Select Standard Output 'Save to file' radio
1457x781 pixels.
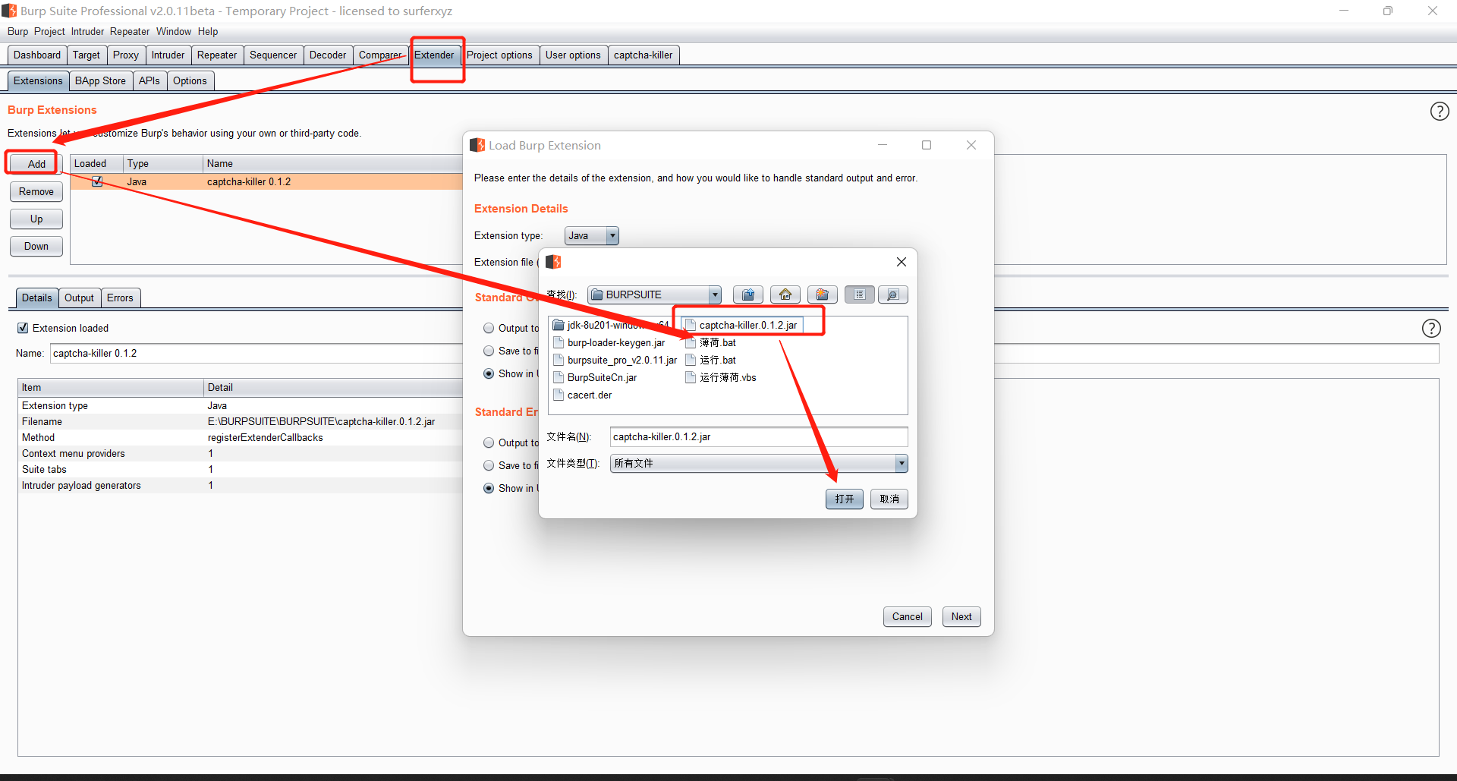click(489, 351)
